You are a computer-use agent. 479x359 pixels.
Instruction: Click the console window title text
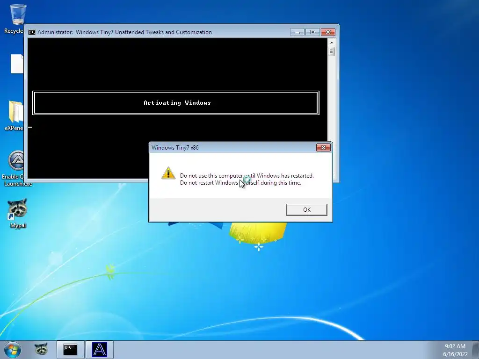pos(124,32)
